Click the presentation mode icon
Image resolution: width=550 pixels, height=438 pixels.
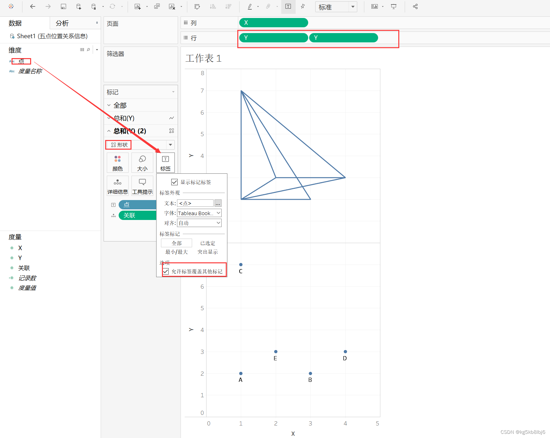pyautogui.click(x=394, y=6)
